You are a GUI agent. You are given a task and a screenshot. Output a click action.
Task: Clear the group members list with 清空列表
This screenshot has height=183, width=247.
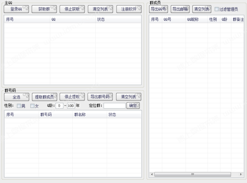pyautogui.click(x=202, y=9)
